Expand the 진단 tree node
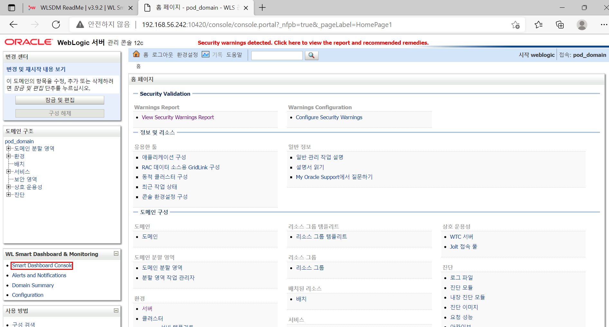This screenshot has height=327, width=609. 8,195
